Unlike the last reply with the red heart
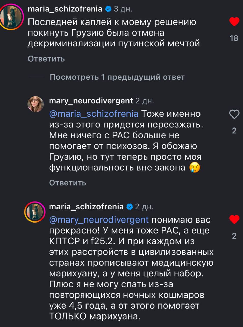The height and width of the screenshot is (327, 243). 234,219
